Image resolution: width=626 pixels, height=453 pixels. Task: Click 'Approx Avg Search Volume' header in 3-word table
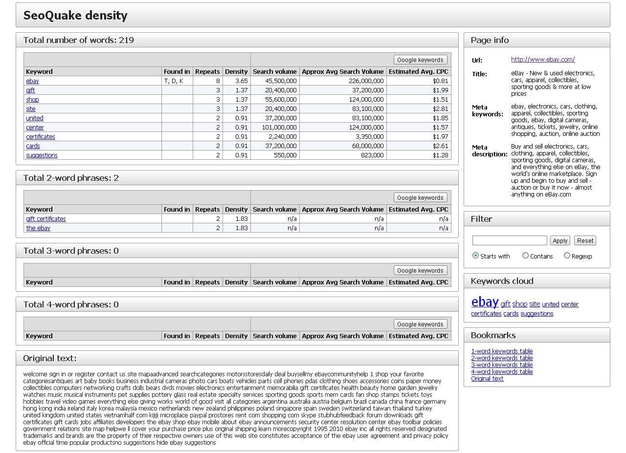coord(343,282)
